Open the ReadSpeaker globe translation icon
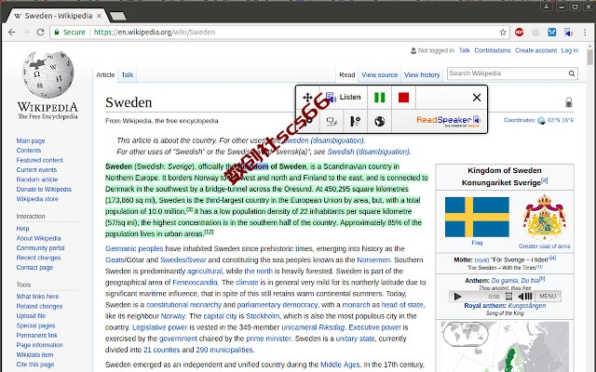 point(379,121)
